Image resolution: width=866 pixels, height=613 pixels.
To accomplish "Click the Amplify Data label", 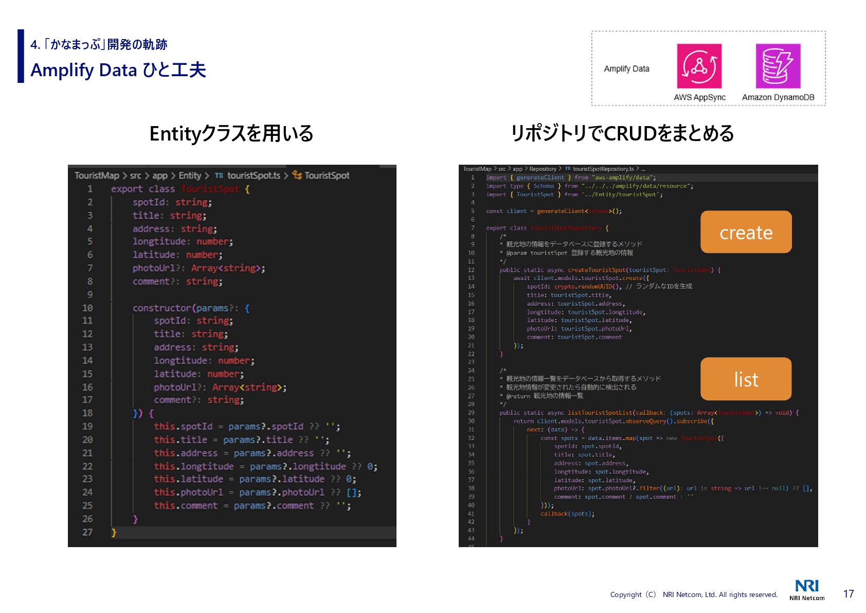I will (x=626, y=68).
